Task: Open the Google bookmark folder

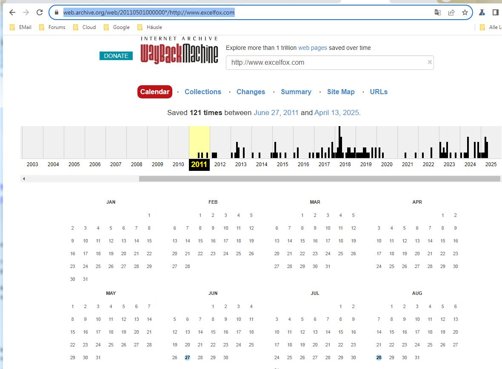Action: 117,27
